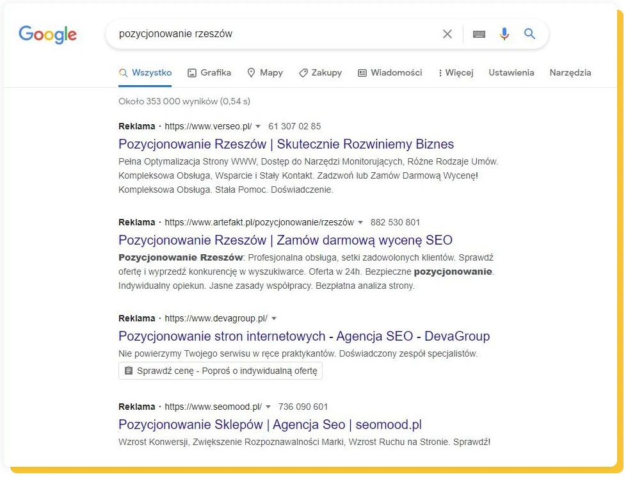Click 'Sprawdź cenę - Poproś o indywidualną ofertę' button

[220, 371]
